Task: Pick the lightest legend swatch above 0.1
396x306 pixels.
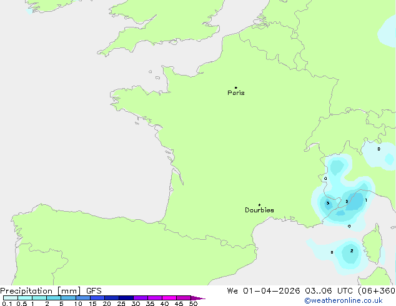Action: [11, 298]
